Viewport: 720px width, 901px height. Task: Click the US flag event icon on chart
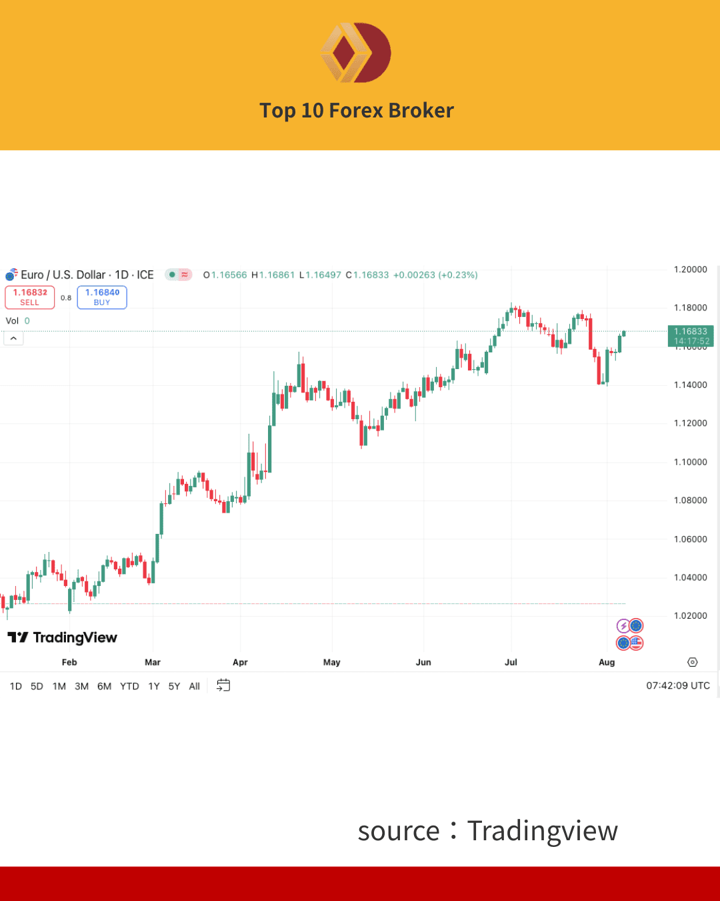pyautogui.click(x=637, y=643)
